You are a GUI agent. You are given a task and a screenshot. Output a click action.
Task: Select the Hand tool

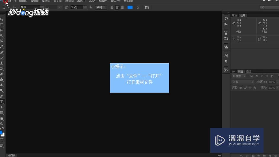tap(1, 119)
